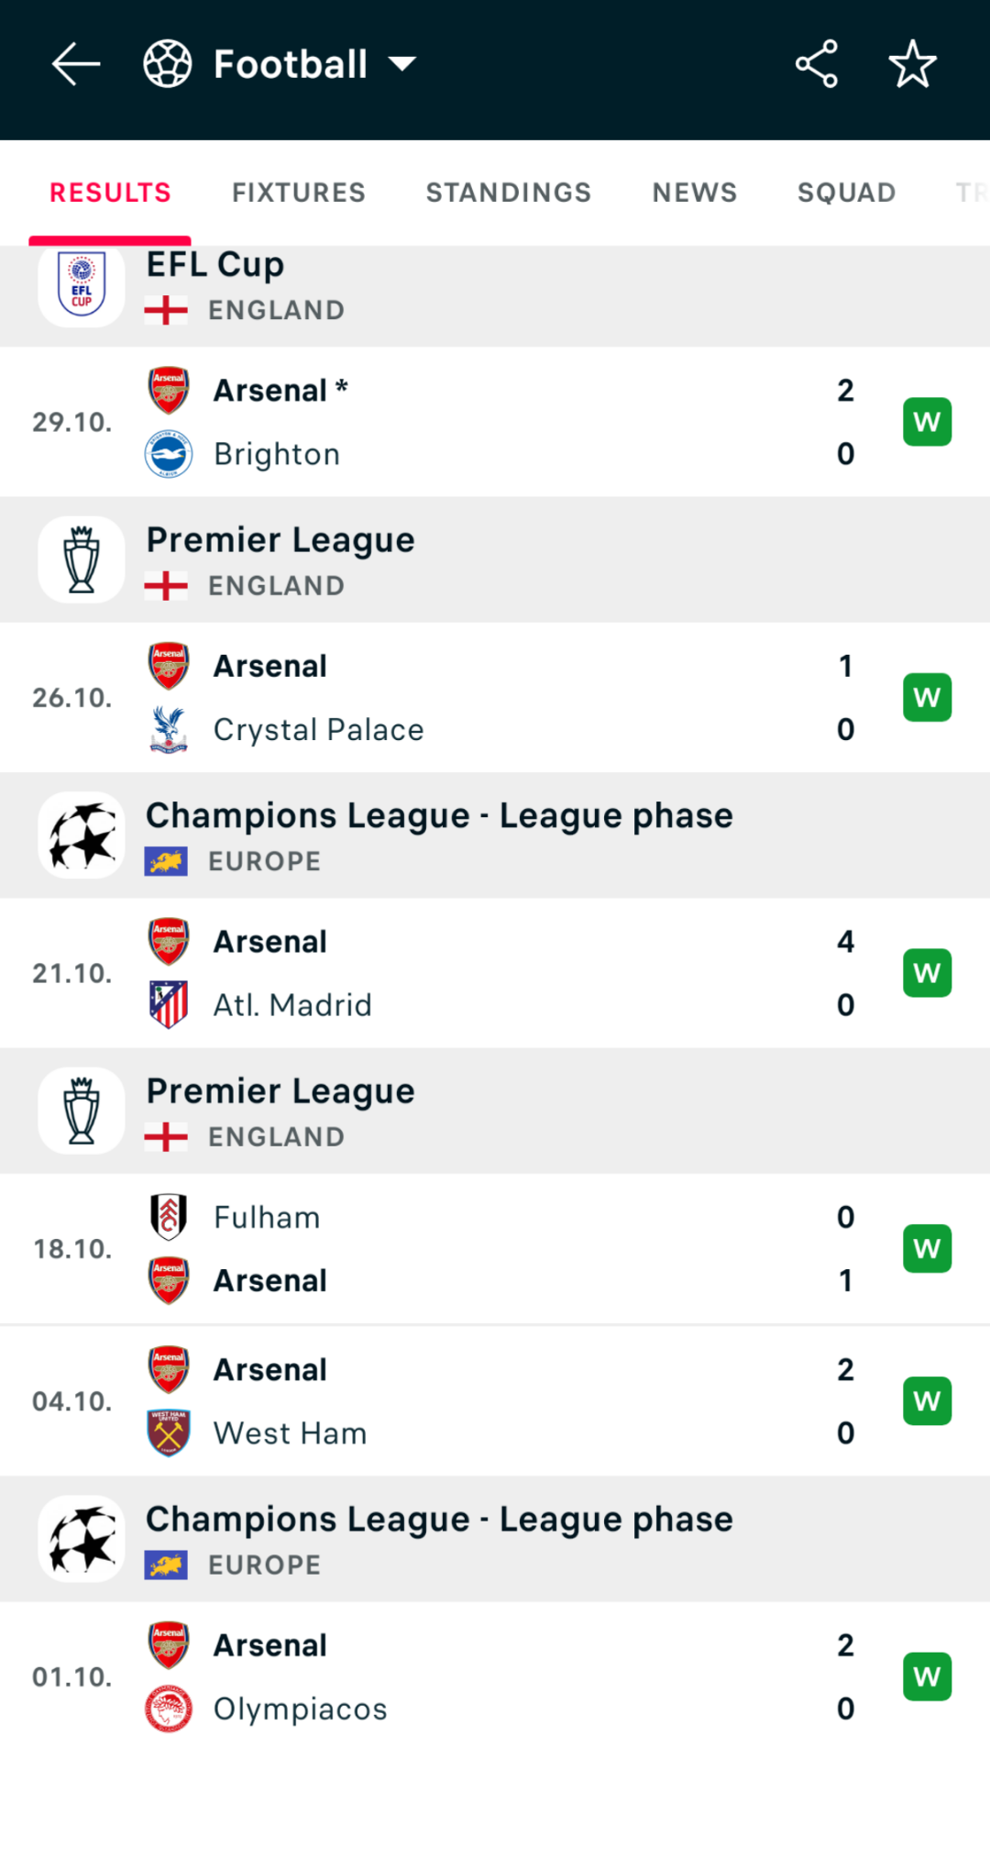Open the Fulham vs Arsenal match details

[x=495, y=1248]
